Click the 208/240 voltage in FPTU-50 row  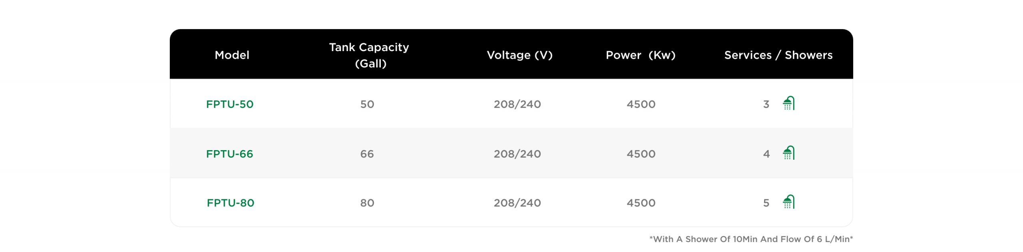pyautogui.click(x=517, y=104)
